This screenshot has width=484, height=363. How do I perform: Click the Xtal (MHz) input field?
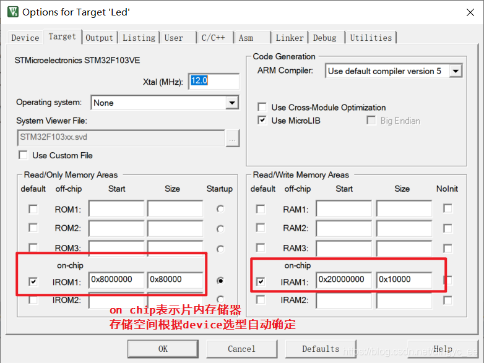coord(214,82)
